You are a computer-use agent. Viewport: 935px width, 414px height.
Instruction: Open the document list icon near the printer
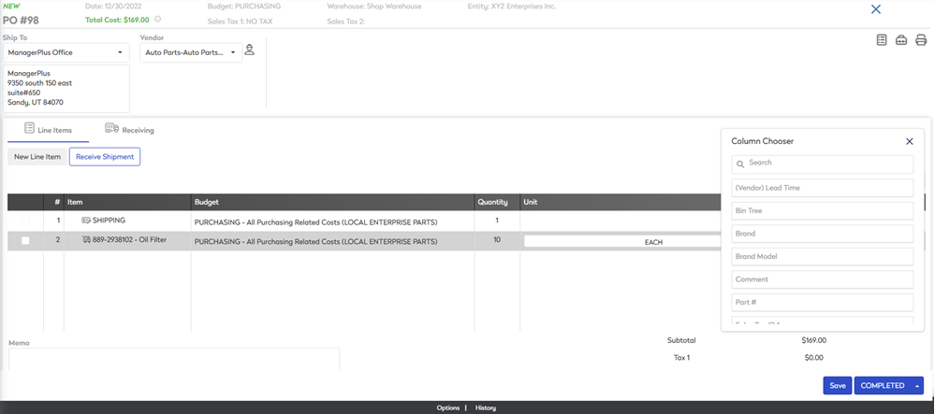882,40
